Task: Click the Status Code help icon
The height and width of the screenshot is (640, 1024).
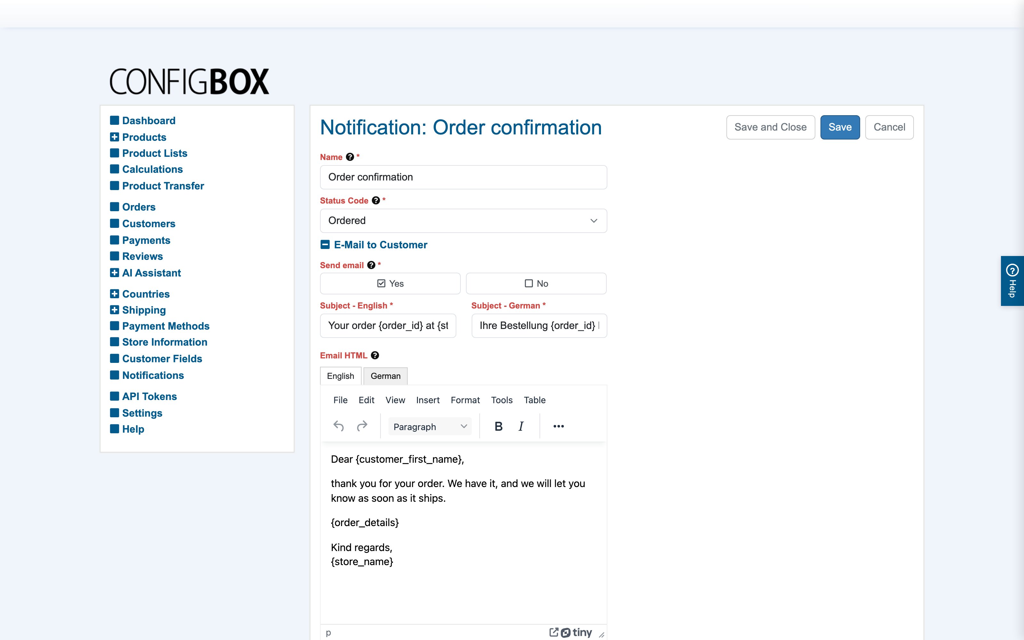Action: coord(376,201)
